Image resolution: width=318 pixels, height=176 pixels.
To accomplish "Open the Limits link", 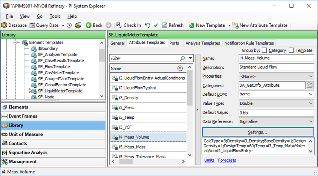I will [209, 160].
